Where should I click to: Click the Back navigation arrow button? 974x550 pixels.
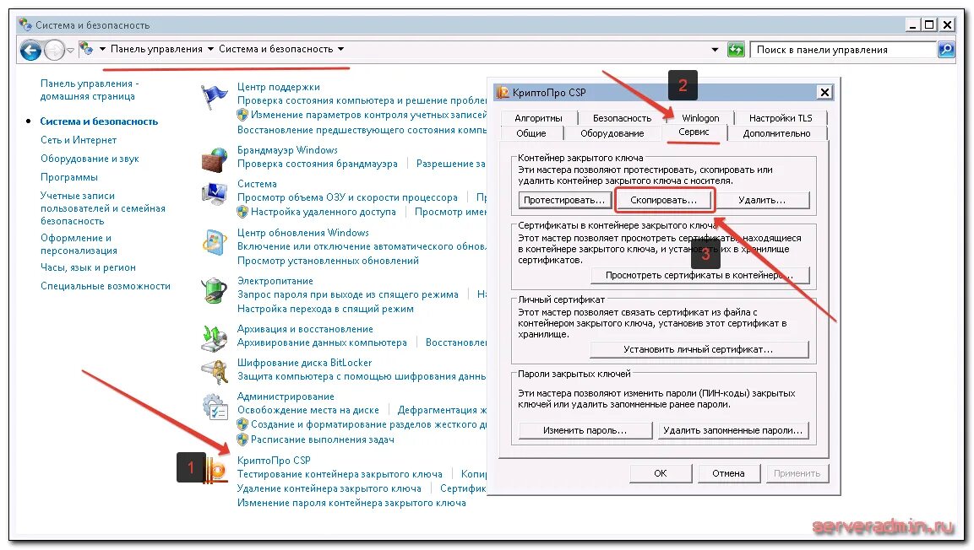pos(30,50)
